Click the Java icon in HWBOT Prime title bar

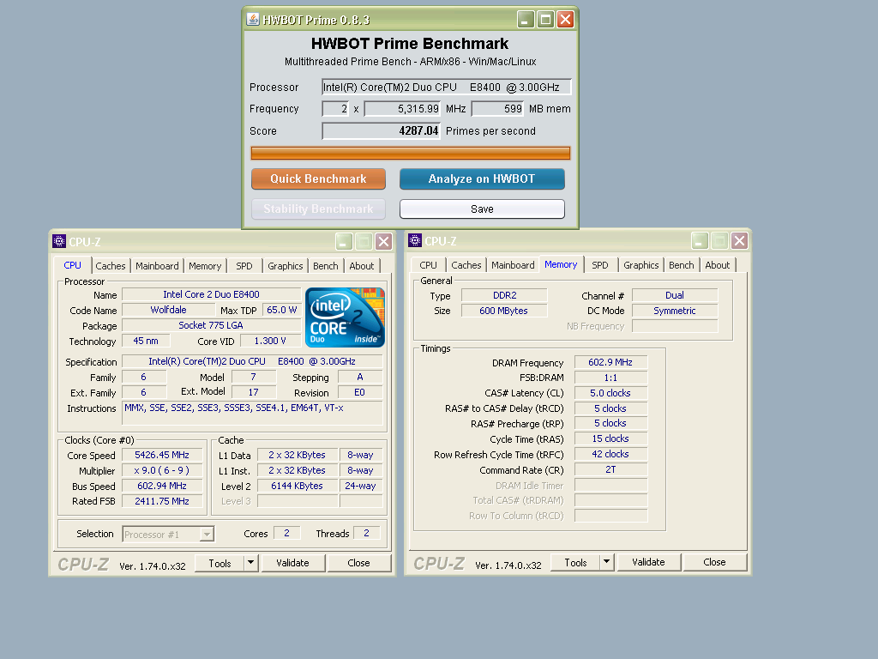253,20
